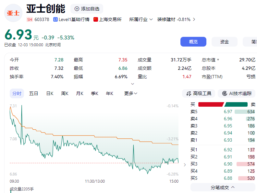Switch to the 资金 tab
Viewport: 257px width, 193px height.
tap(225, 42)
